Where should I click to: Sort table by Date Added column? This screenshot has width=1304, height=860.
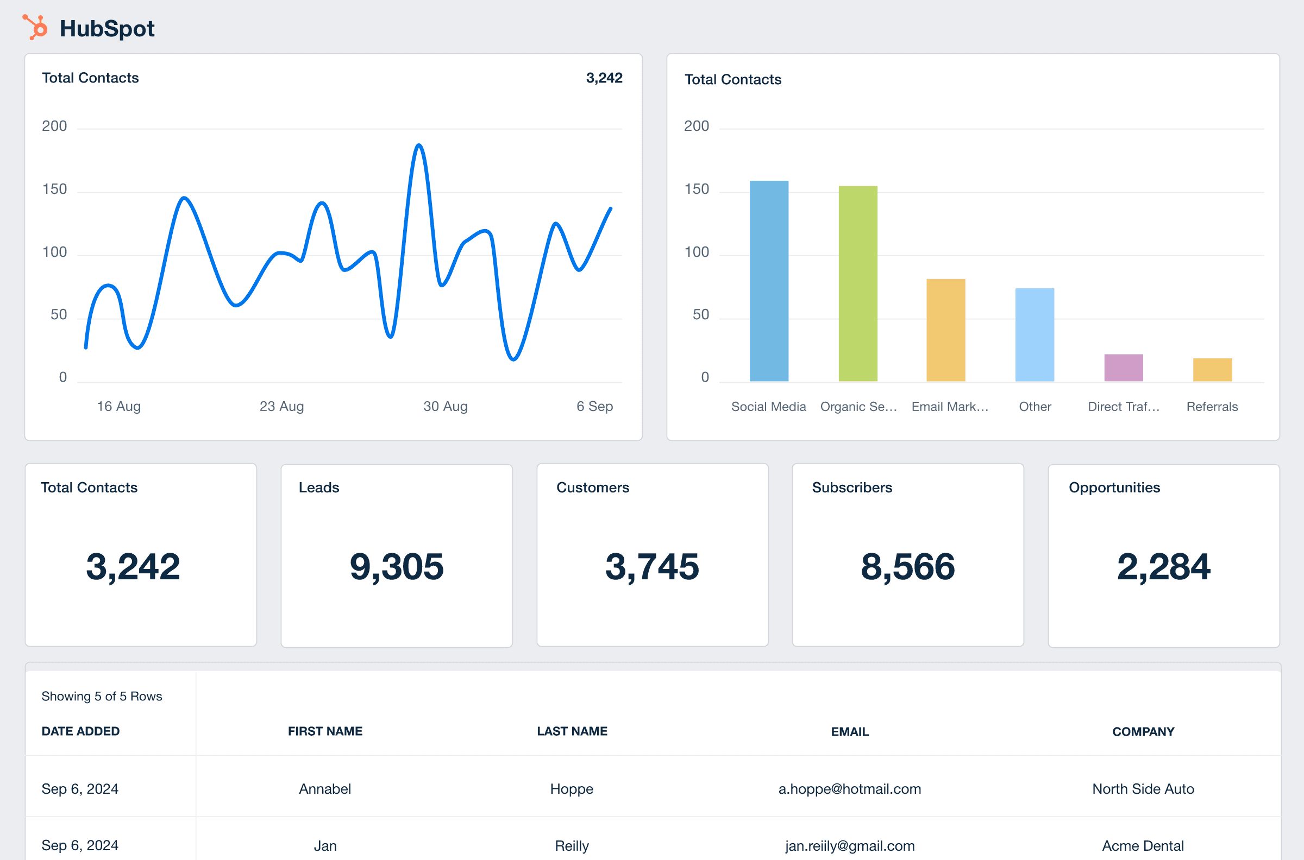point(80,731)
